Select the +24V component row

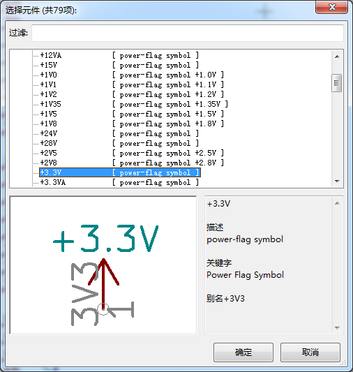tap(119, 133)
